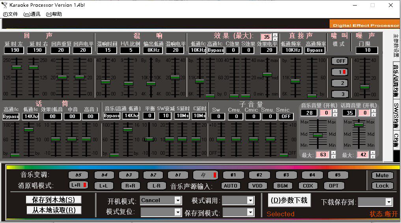Select the b4 pitch shift button
The width and height of the screenshot is (401, 223).
click(x=104, y=175)
